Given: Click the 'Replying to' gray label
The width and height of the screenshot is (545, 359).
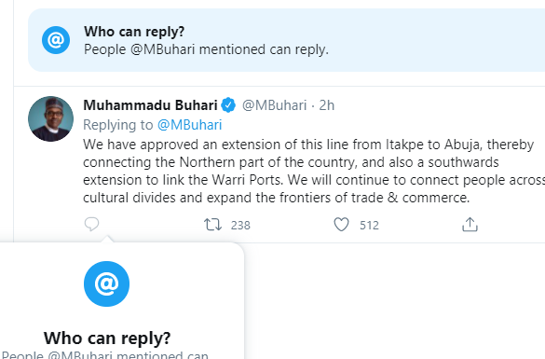Looking at the screenshot, I should click(x=117, y=125).
